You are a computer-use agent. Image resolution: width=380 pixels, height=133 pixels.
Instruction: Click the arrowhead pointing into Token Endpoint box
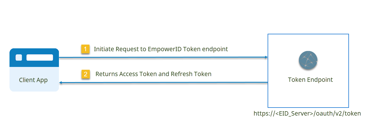point(266,57)
